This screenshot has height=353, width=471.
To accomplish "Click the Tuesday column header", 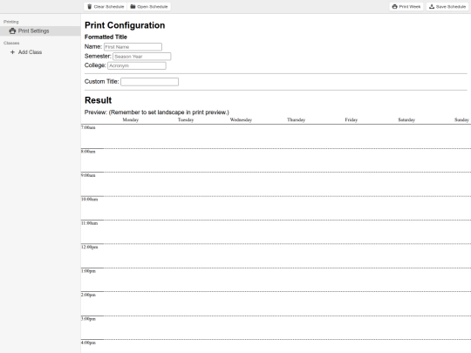I will [186, 119].
